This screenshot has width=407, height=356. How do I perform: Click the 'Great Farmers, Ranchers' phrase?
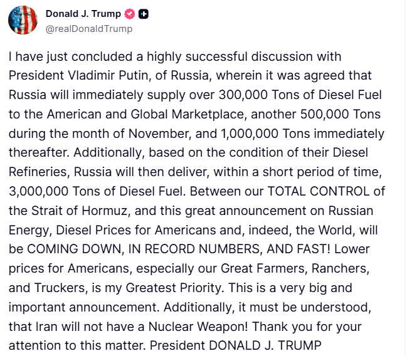[295, 268]
